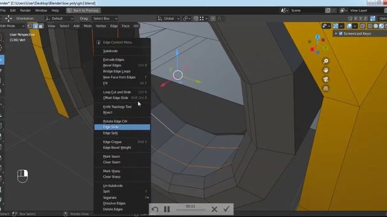387x217 pixels.
Task: Expand the Screencast Keys panel arrow
Action: [336, 34]
